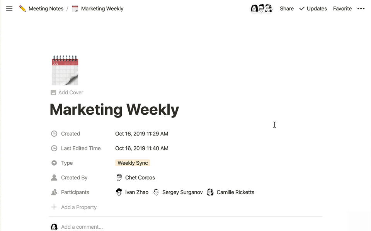Toggle Favorite for this page
This screenshot has width=371, height=231.
click(x=342, y=8)
